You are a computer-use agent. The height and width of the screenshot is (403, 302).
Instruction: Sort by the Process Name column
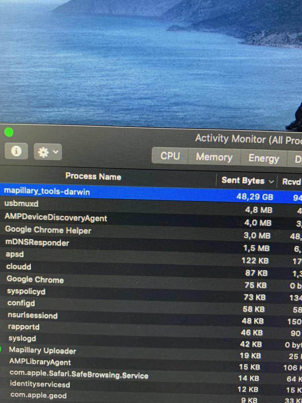[93, 176]
